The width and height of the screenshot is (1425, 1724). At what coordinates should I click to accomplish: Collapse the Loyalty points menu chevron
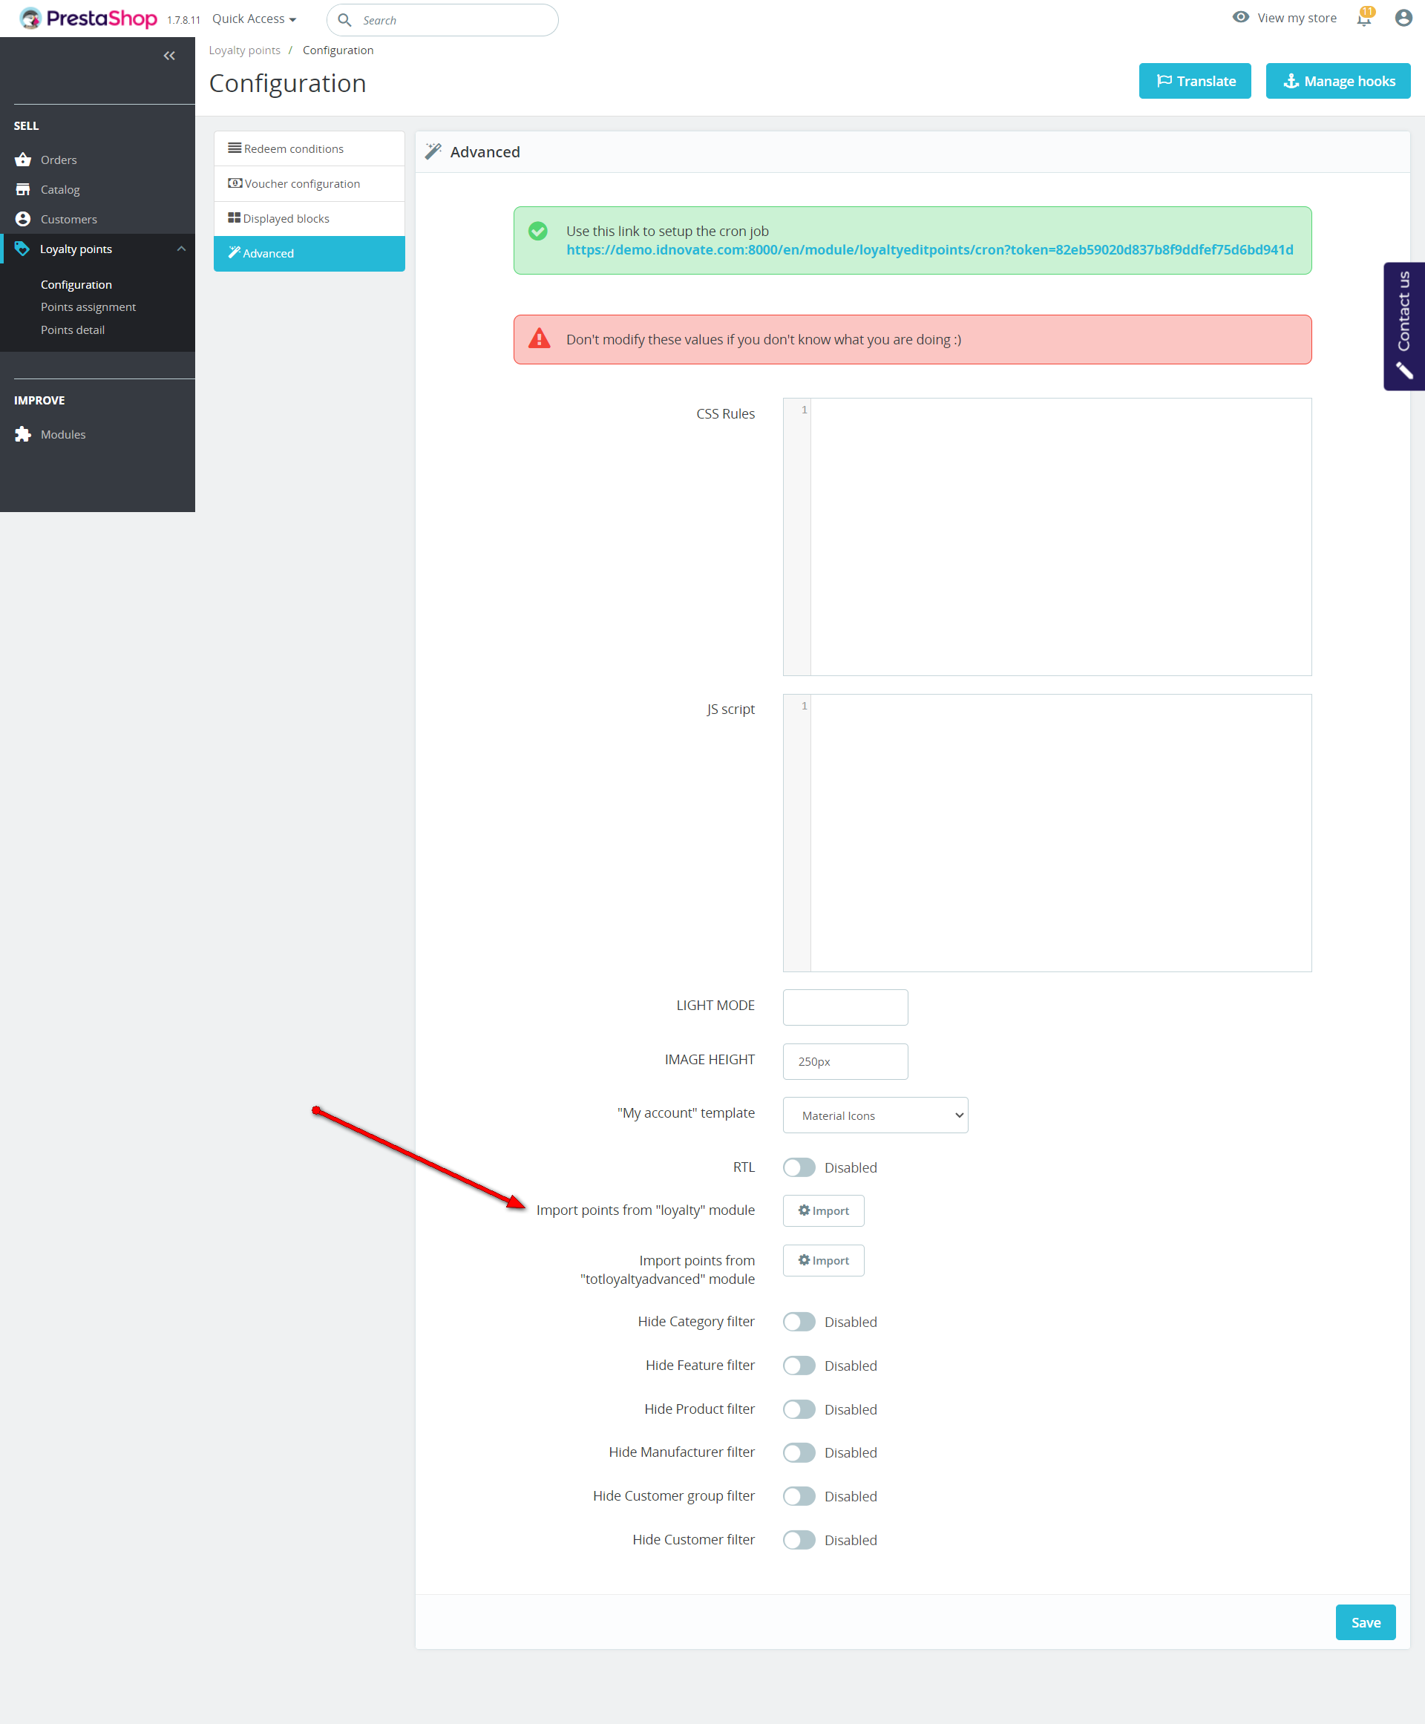click(181, 249)
